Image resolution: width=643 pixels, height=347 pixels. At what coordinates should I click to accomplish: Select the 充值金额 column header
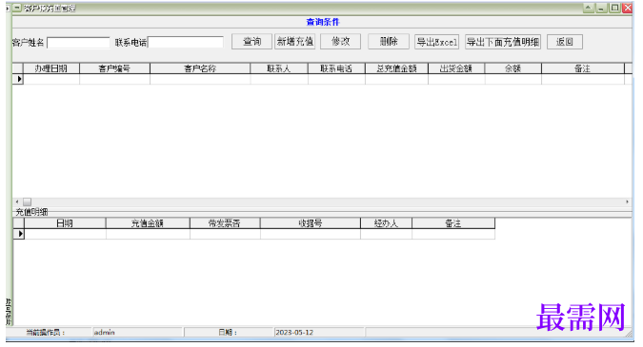pos(148,223)
